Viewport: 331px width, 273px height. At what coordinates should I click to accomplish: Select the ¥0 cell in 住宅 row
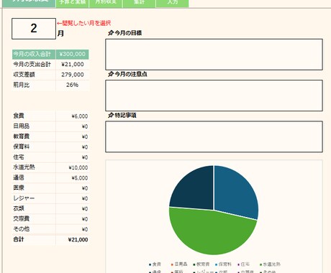pos(73,157)
